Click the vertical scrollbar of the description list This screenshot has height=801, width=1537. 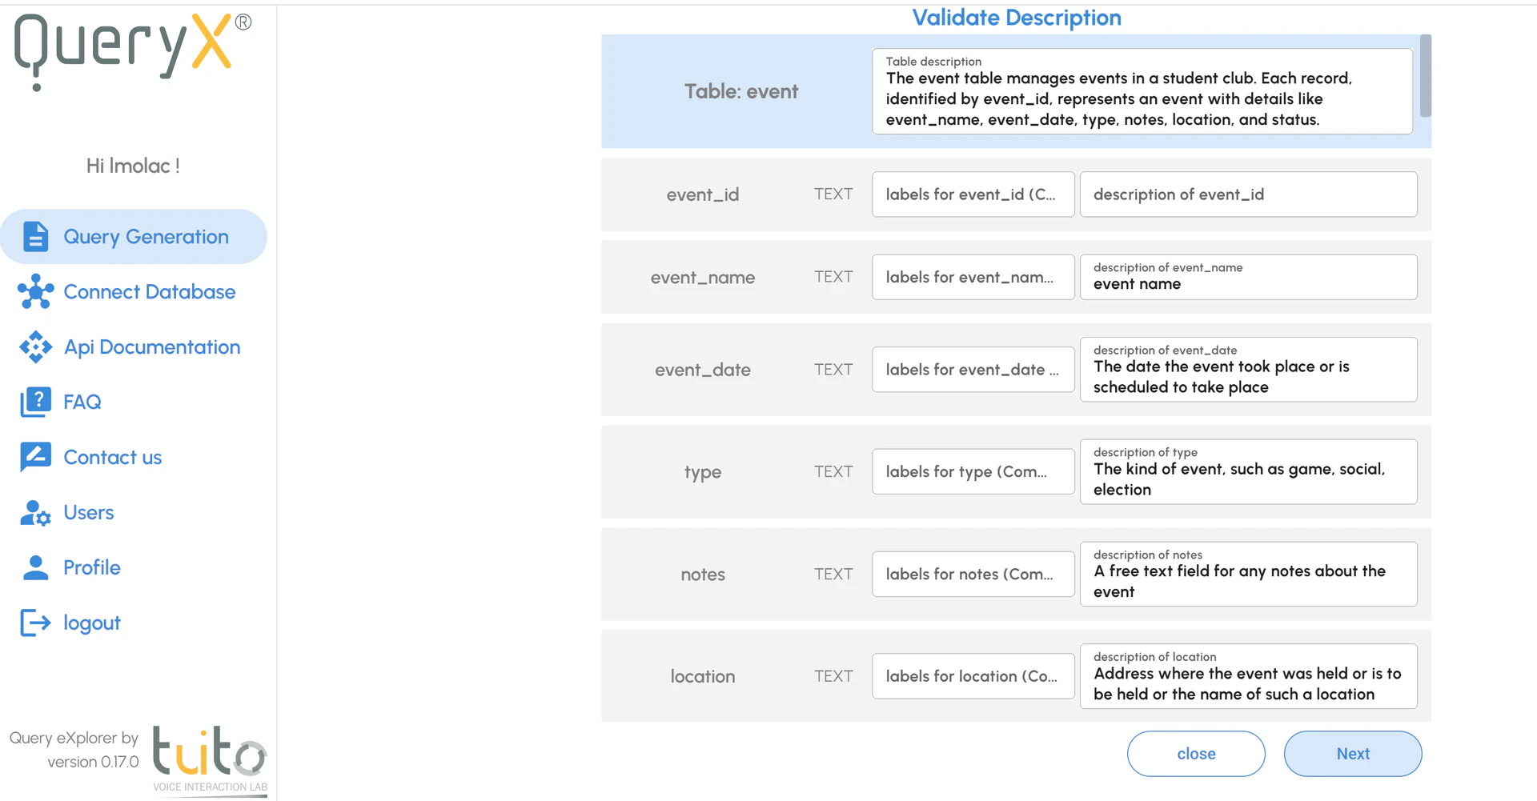click(x=1425, y=76)
